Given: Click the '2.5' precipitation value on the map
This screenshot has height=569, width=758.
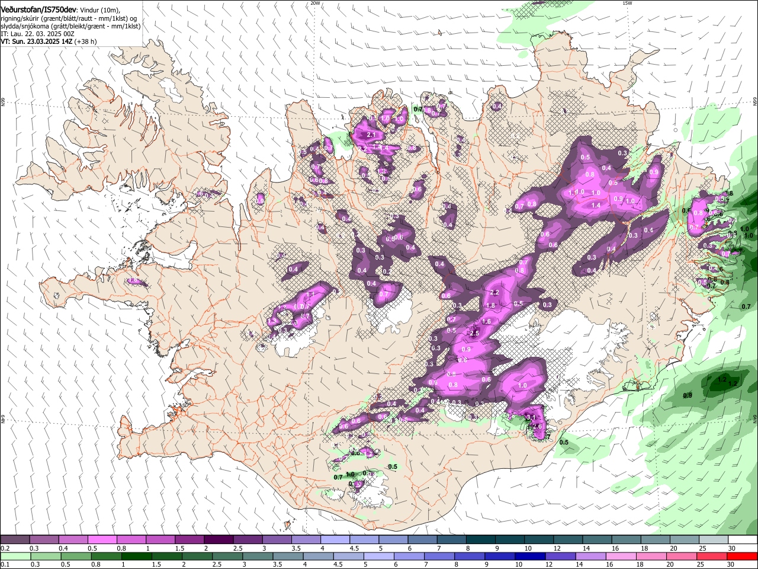Looking at the screenshot, I should (x=474, y=334).
